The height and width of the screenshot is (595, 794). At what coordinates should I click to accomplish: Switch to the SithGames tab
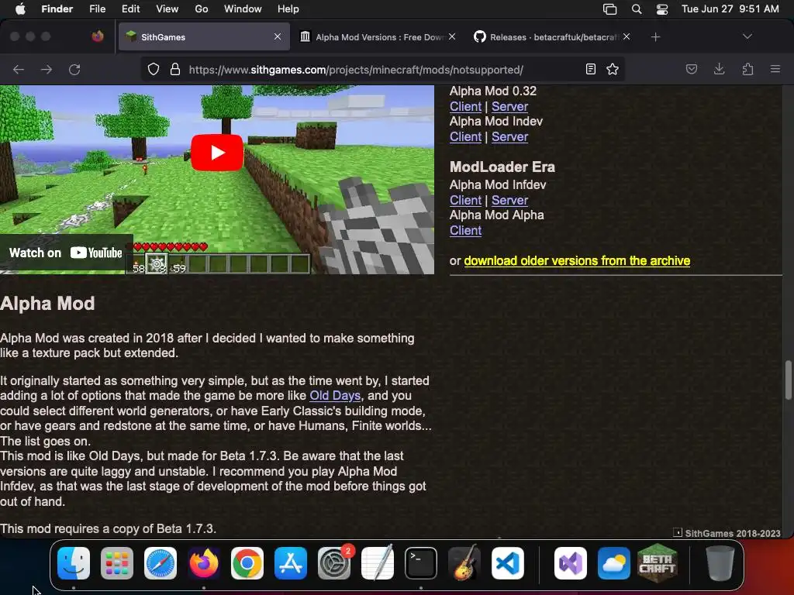point(204,37)
